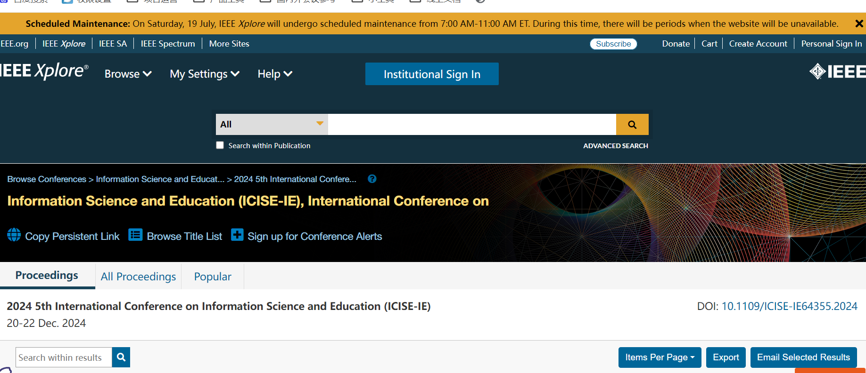This screenshot has width=866, height=373.
Task: Switch to the All Proceedings tab
Action: coord(138,277)
